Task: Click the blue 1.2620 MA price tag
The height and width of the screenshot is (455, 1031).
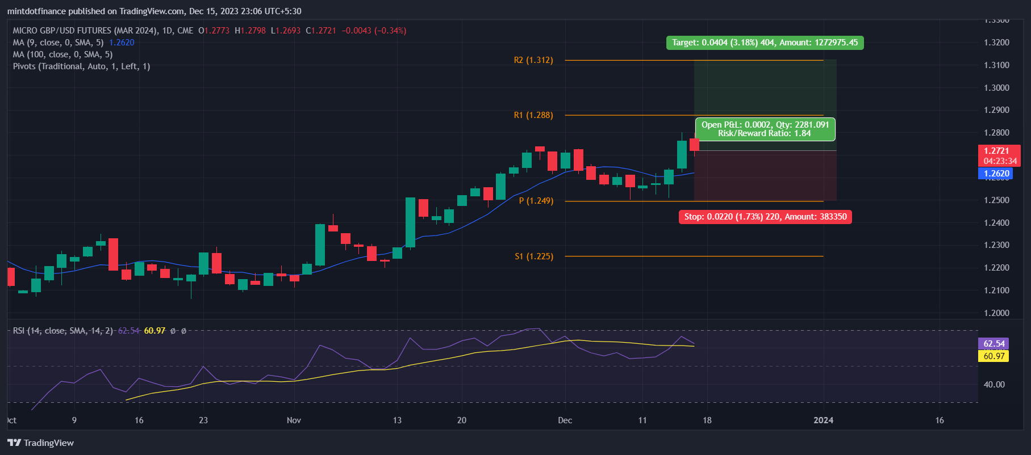Action: 996,174
